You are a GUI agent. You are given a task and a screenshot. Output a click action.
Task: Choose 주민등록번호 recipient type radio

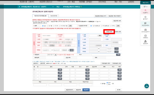pyautogui.click(x=101, y=26)
